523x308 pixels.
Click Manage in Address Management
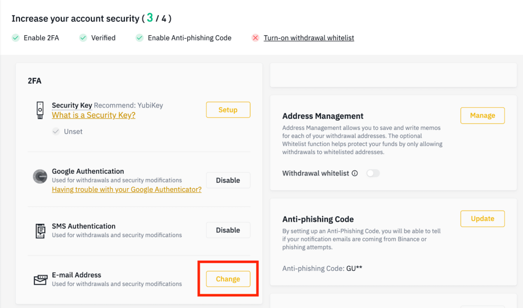point(482,115)
